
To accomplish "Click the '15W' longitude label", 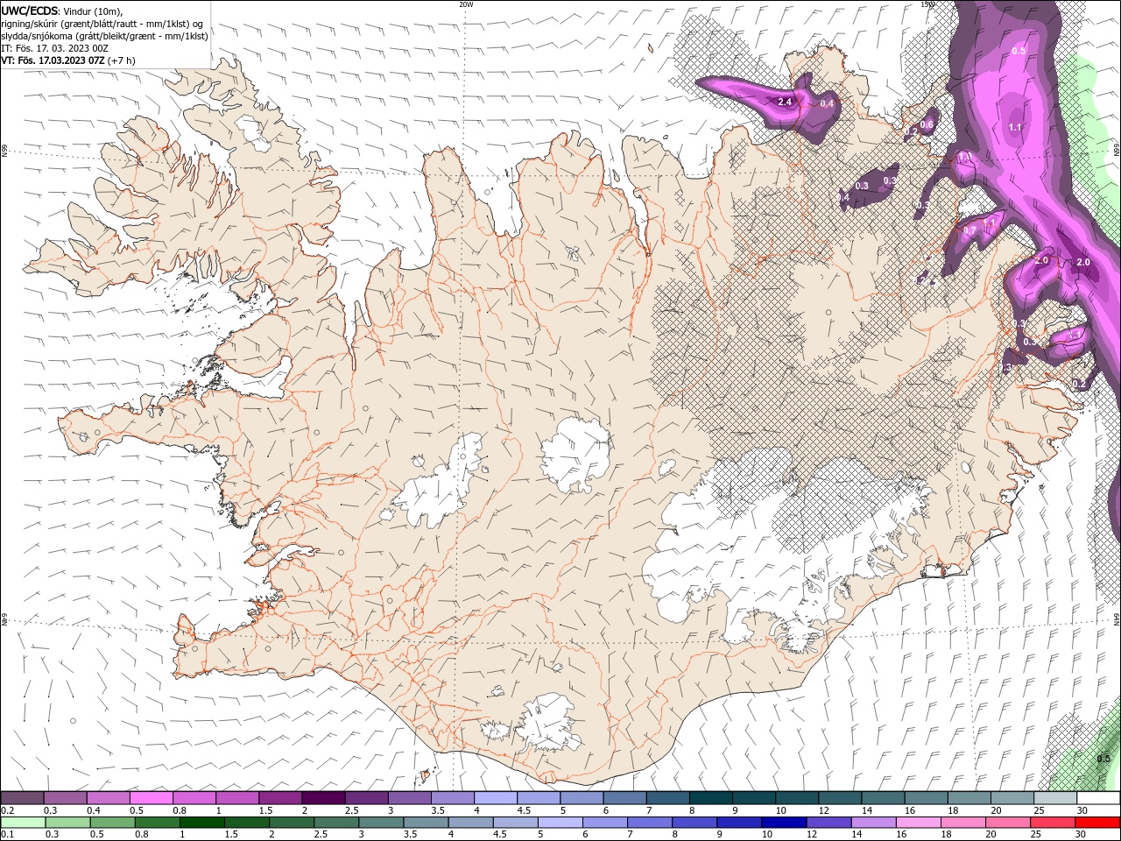I will tap(927, 4).
